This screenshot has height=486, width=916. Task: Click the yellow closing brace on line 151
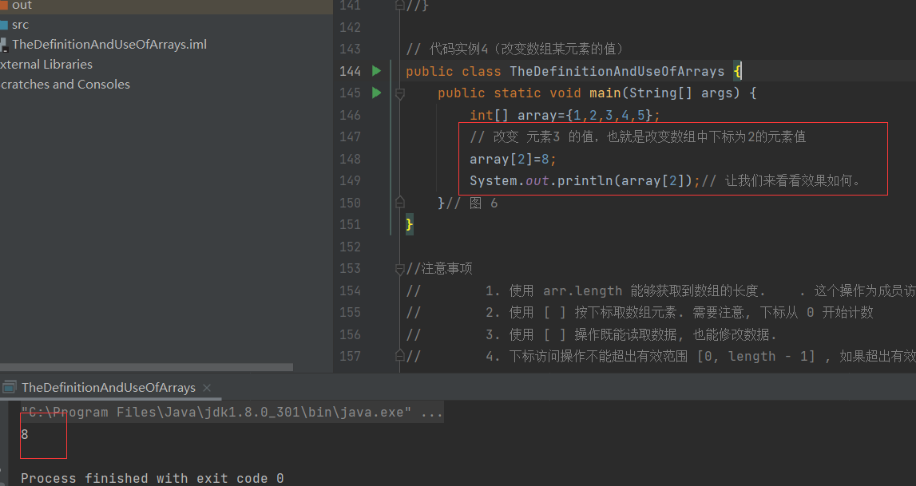pos(410,224)
